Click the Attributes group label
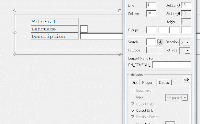 click(x=136, y=75)
